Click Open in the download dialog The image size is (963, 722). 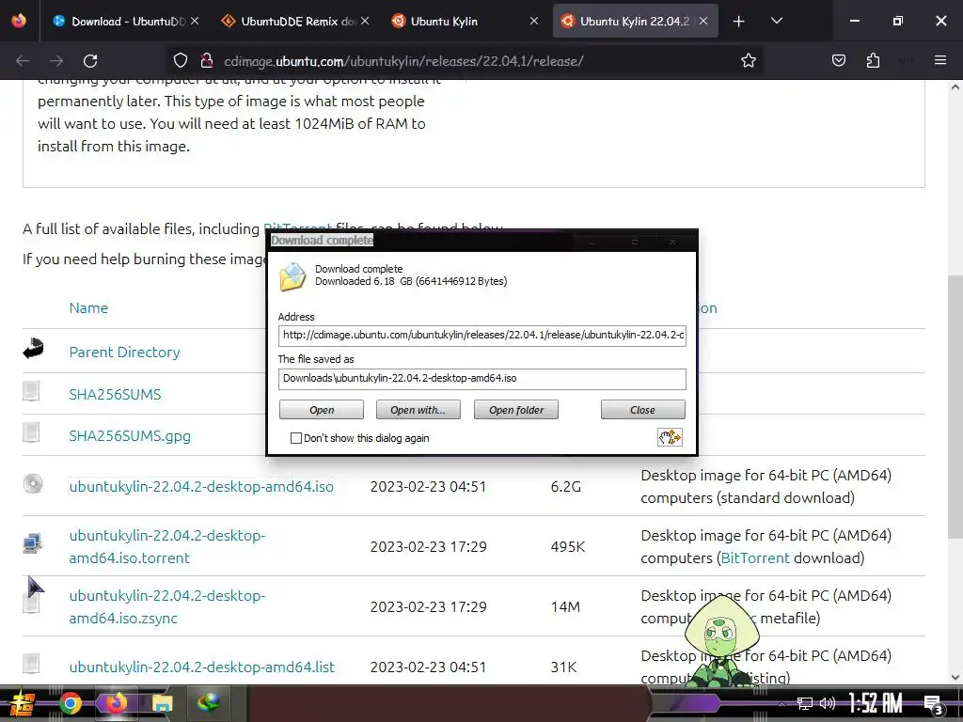pos(322,410)
